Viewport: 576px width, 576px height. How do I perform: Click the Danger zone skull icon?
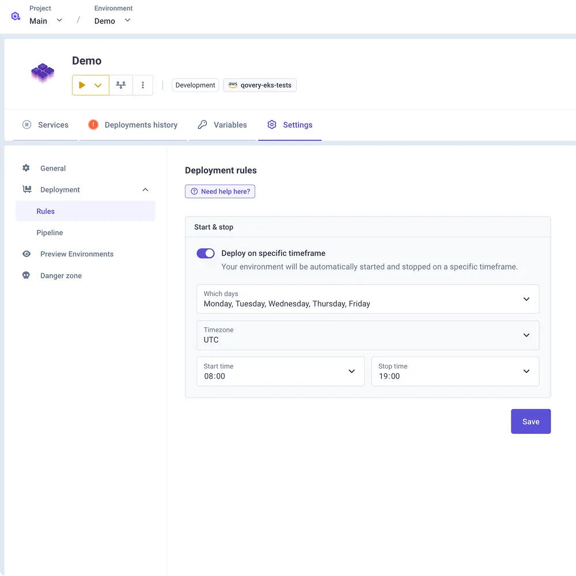pos(26,275)
